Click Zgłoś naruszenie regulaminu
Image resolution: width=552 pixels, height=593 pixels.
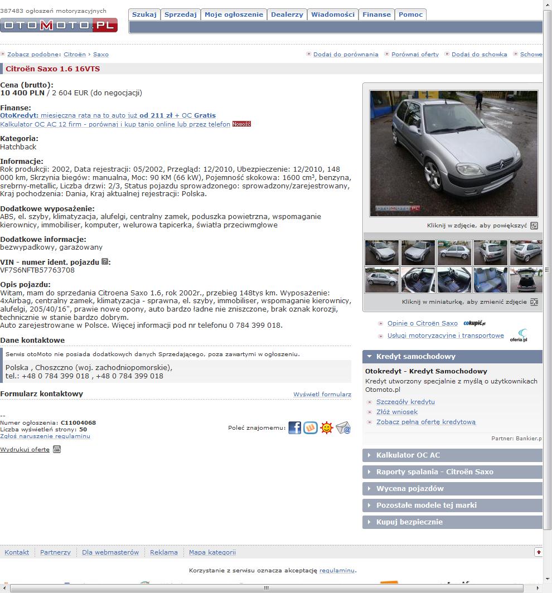(45, 436)
